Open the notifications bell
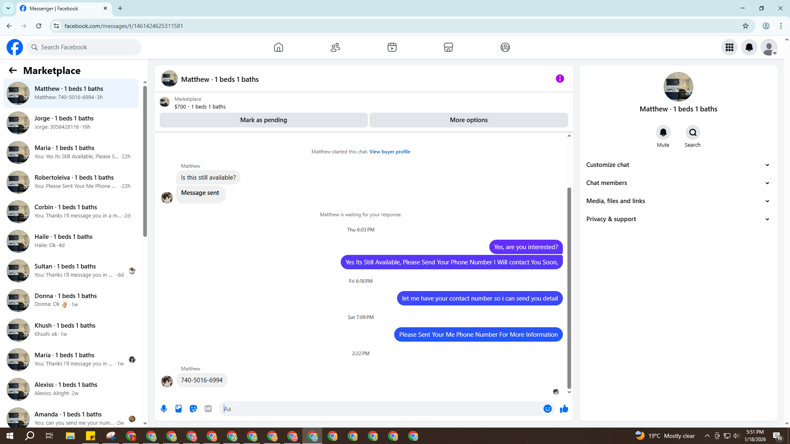This screenshot has height=444, width=790. tap(749, 47)
